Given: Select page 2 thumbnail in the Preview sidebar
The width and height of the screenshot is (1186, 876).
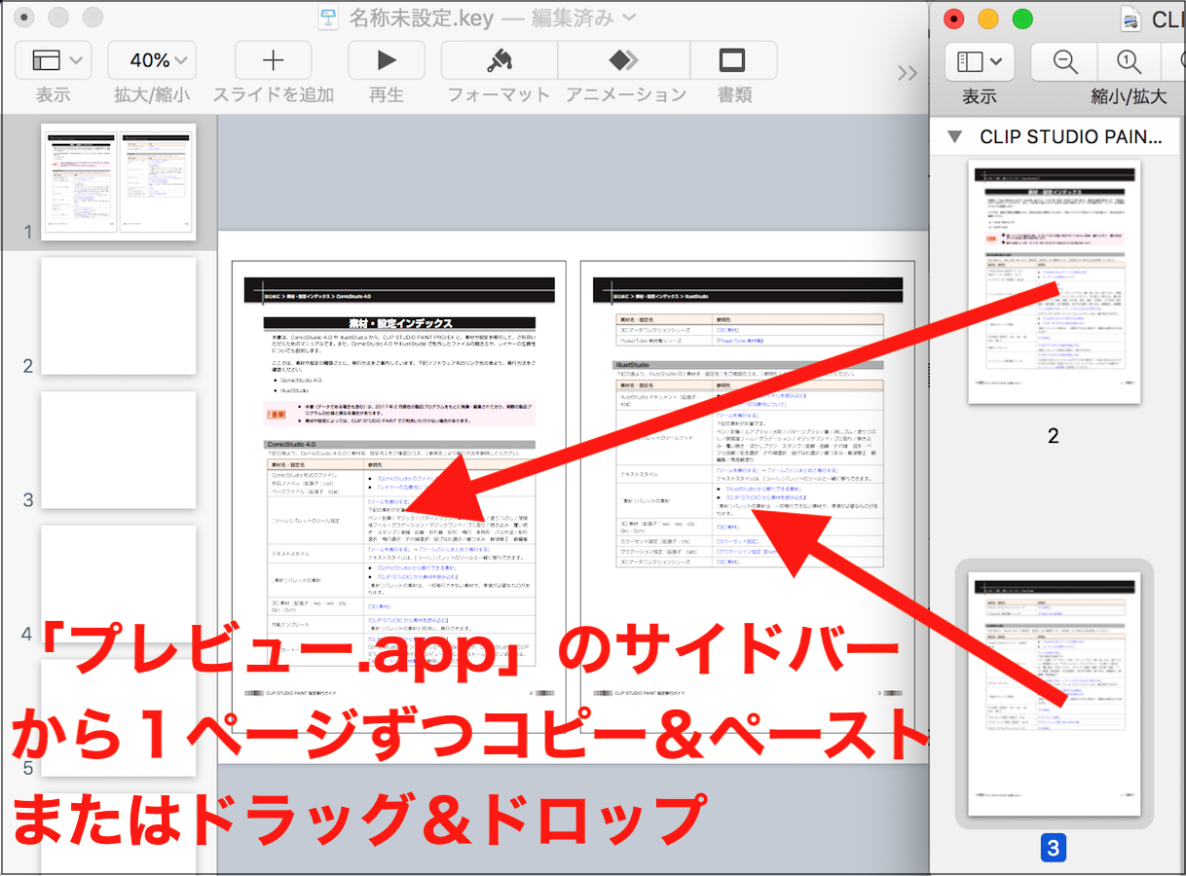Looking at the screenshot, I should pyautogui.click(x=1053, y=282).
